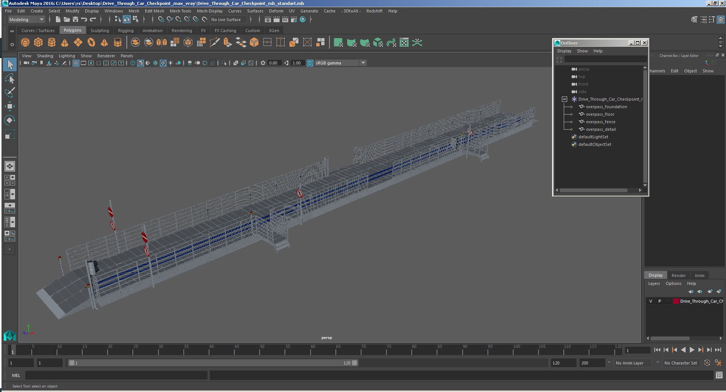Switch to the Sculpting shelf tab

100,31
